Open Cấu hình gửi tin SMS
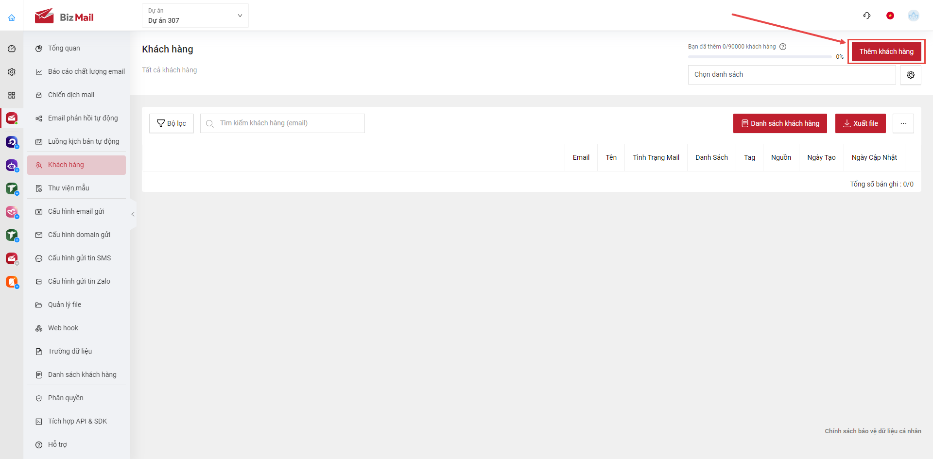Image resolution: width=933 pixels, height=459 pixels. coord(77,258)
